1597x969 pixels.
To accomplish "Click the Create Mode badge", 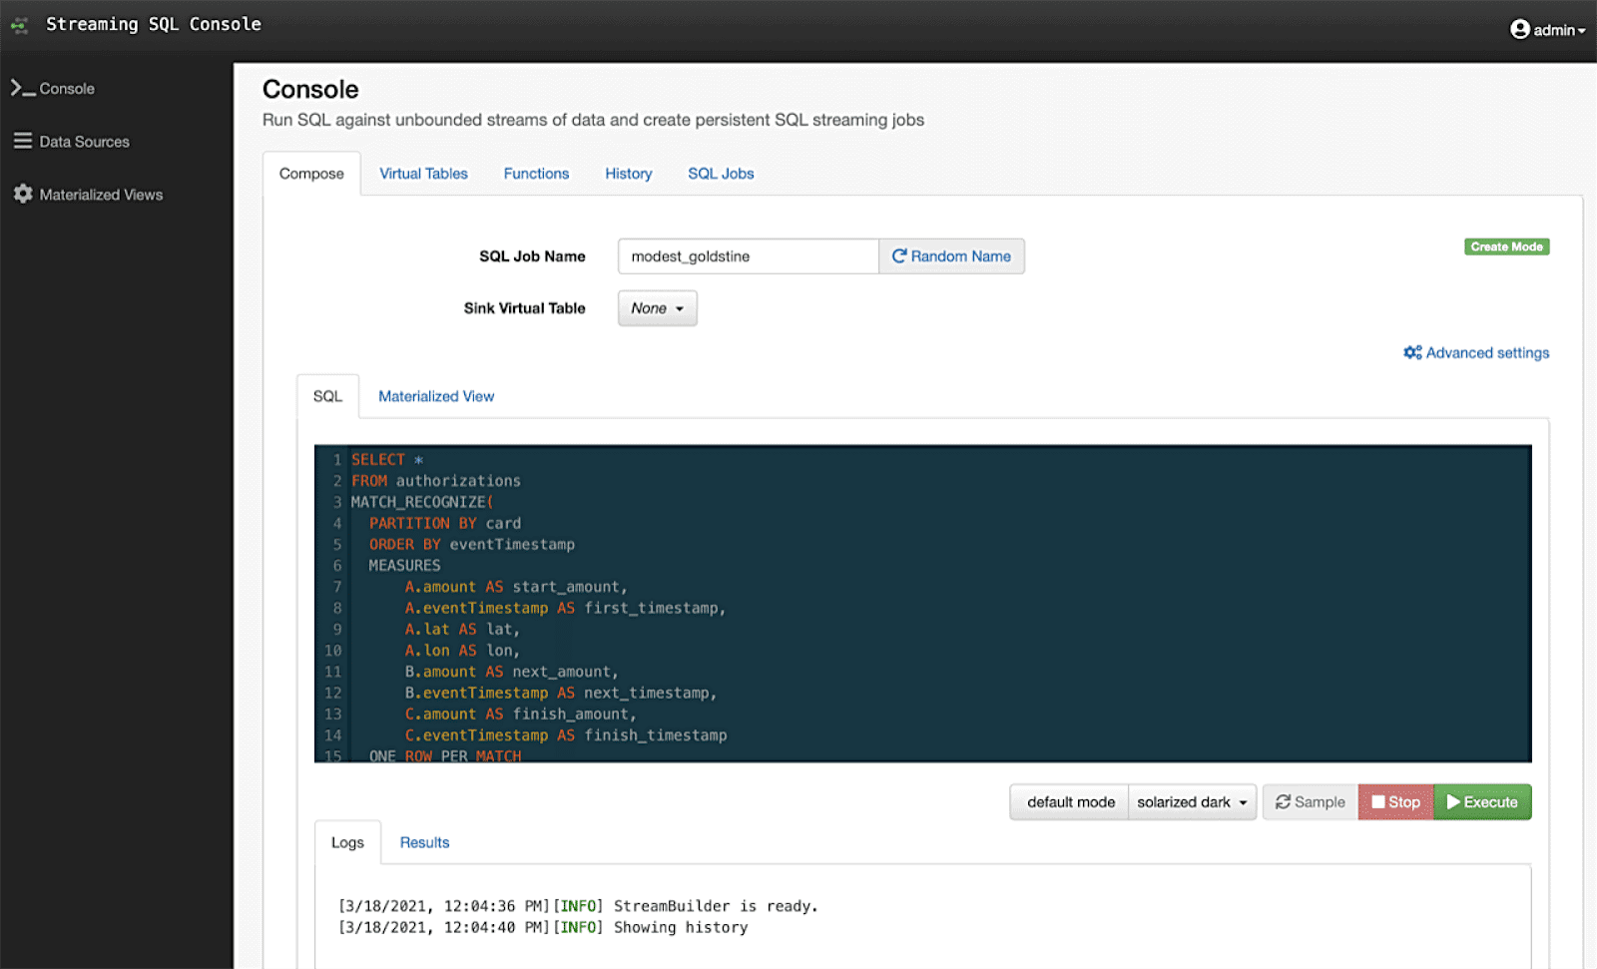I will click(x=1506, y=246).
